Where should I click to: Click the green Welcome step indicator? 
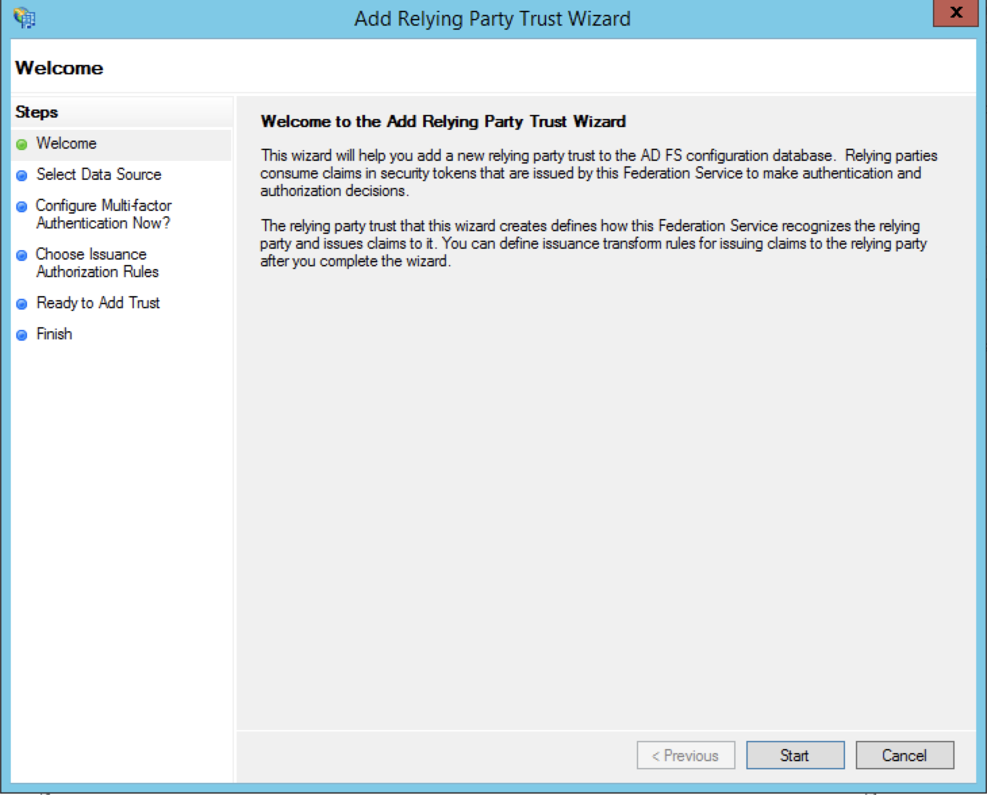pyautogui.click(x=23, y=143)
